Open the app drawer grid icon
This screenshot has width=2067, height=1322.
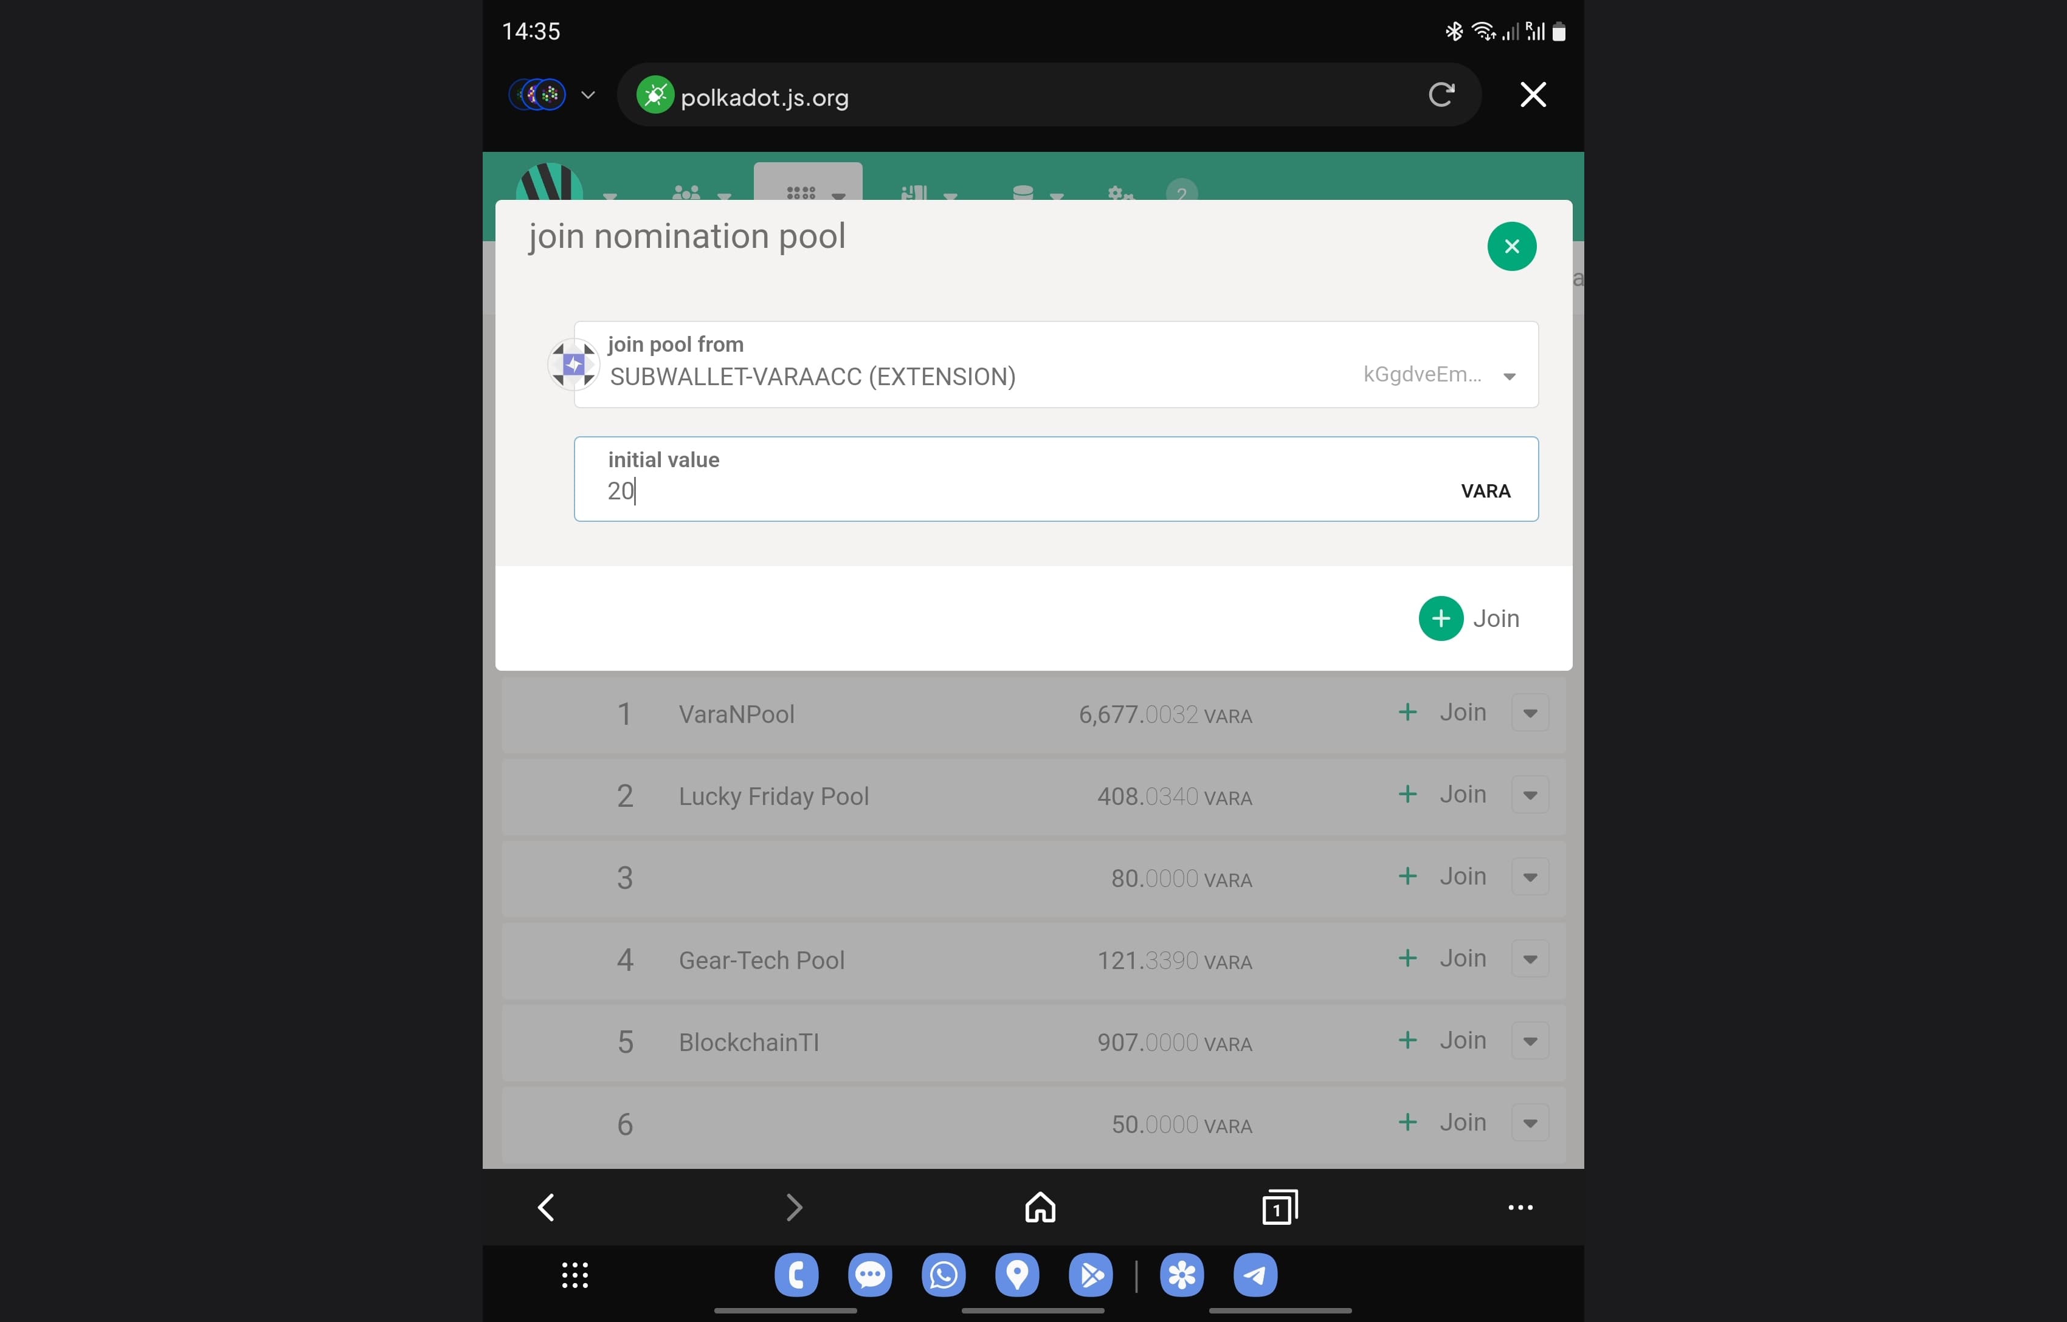pos(575,1275)
